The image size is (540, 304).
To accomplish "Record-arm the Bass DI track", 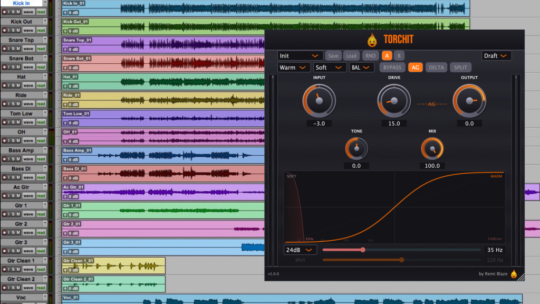I will tap(4, 177).
